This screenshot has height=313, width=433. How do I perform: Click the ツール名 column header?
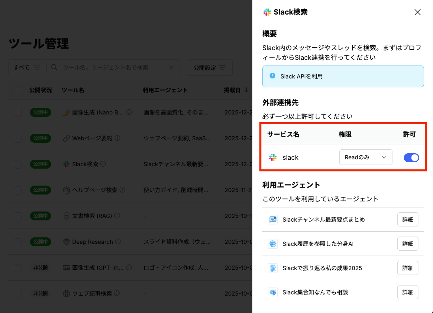click(73, 90)
